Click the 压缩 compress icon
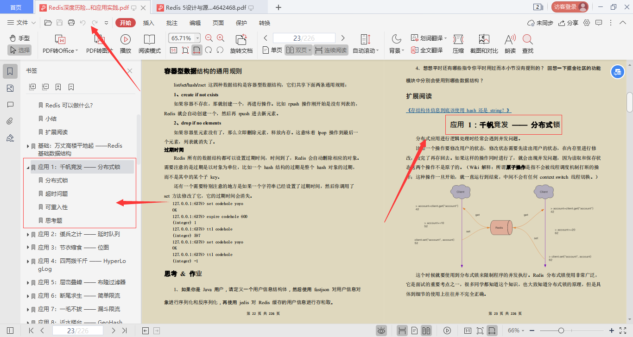633x337 pixels. 458,44
